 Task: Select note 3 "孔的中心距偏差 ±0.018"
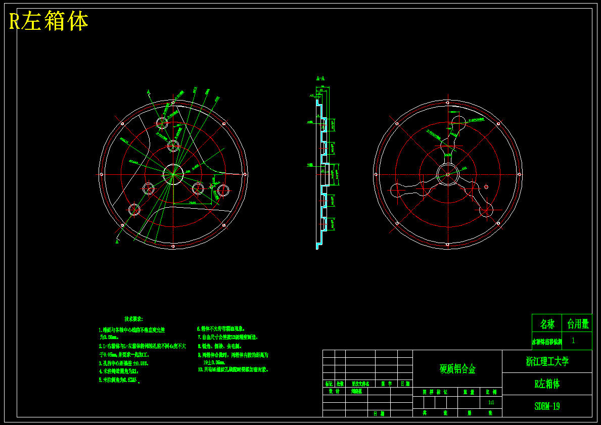pyautogui.click(x=123, y=363)
